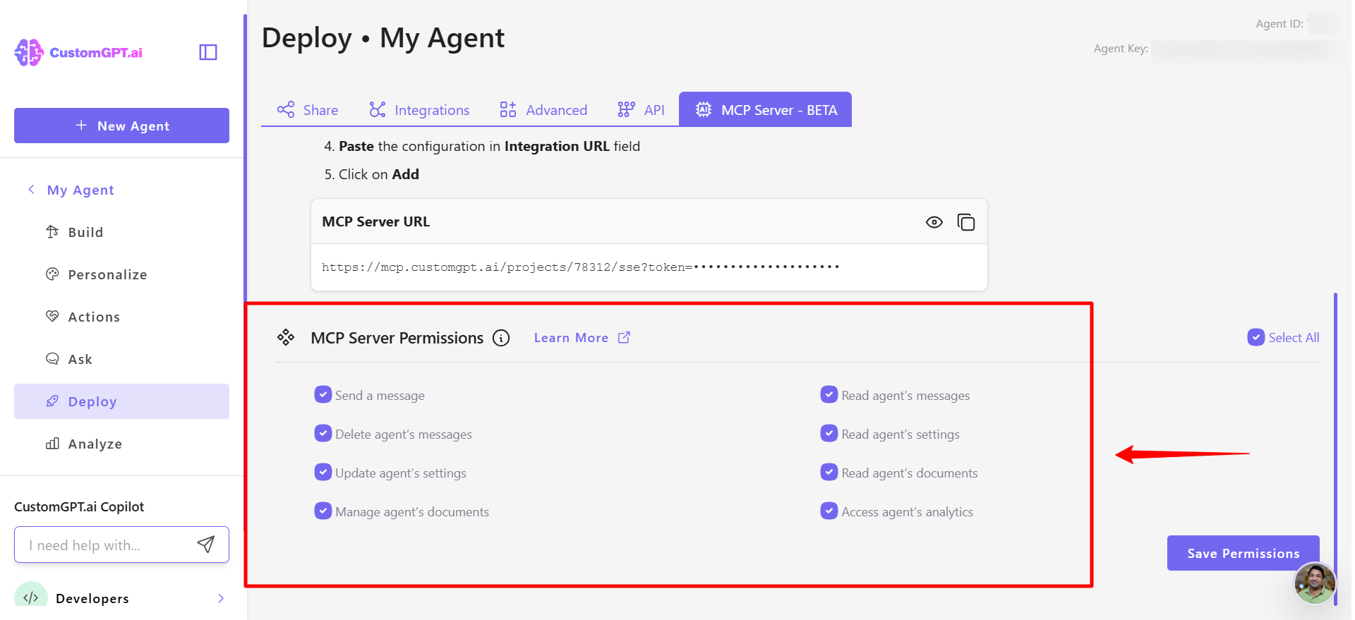Image resolution: width=1355 pixels, height=620 pixels.
Task: Click the Personalize palette icon
Action: click(x=52, y=274)
